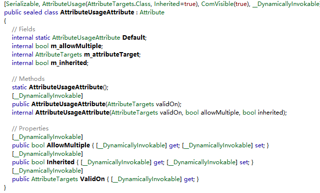Click the '// Methods' comment
Viewport: 320px width, 193px height.
[28, 79]
